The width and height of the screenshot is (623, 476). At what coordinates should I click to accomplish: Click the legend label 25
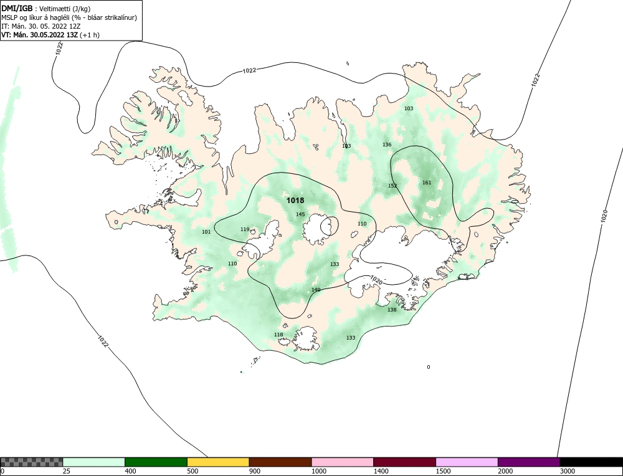pos(67,471)
